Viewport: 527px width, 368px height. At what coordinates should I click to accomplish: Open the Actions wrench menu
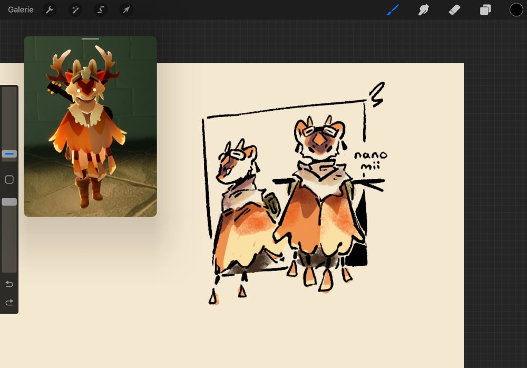[50, 10]
